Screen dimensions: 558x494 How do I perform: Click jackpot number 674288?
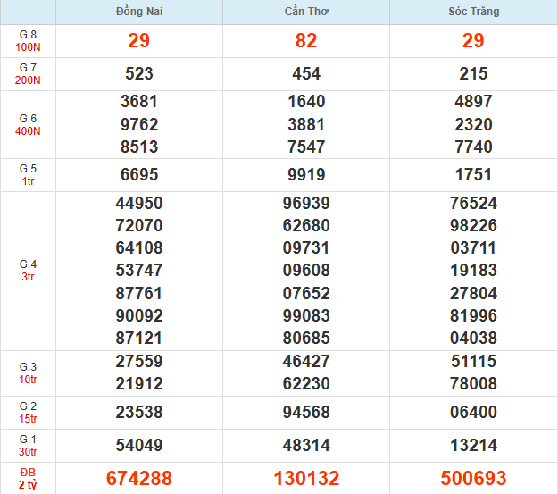coord(139,478)
